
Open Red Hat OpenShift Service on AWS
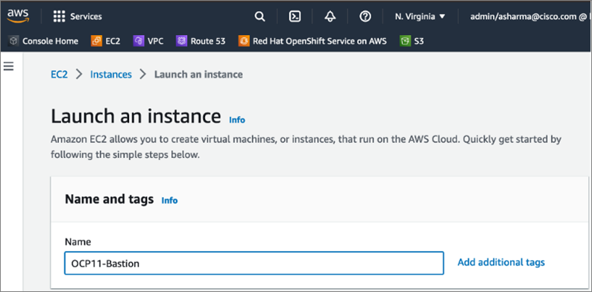(312, 41)
